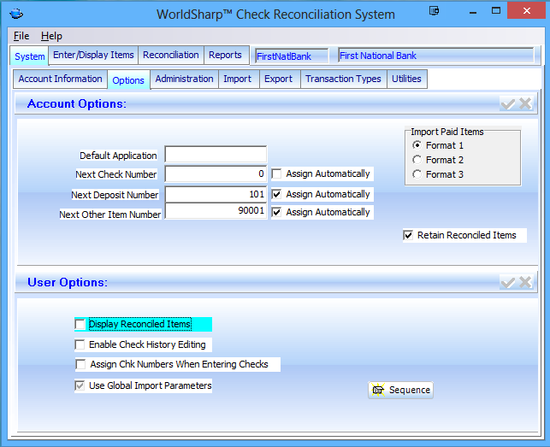550x447 pixels.
Task: Open the File menu
Action: [21, 36]
